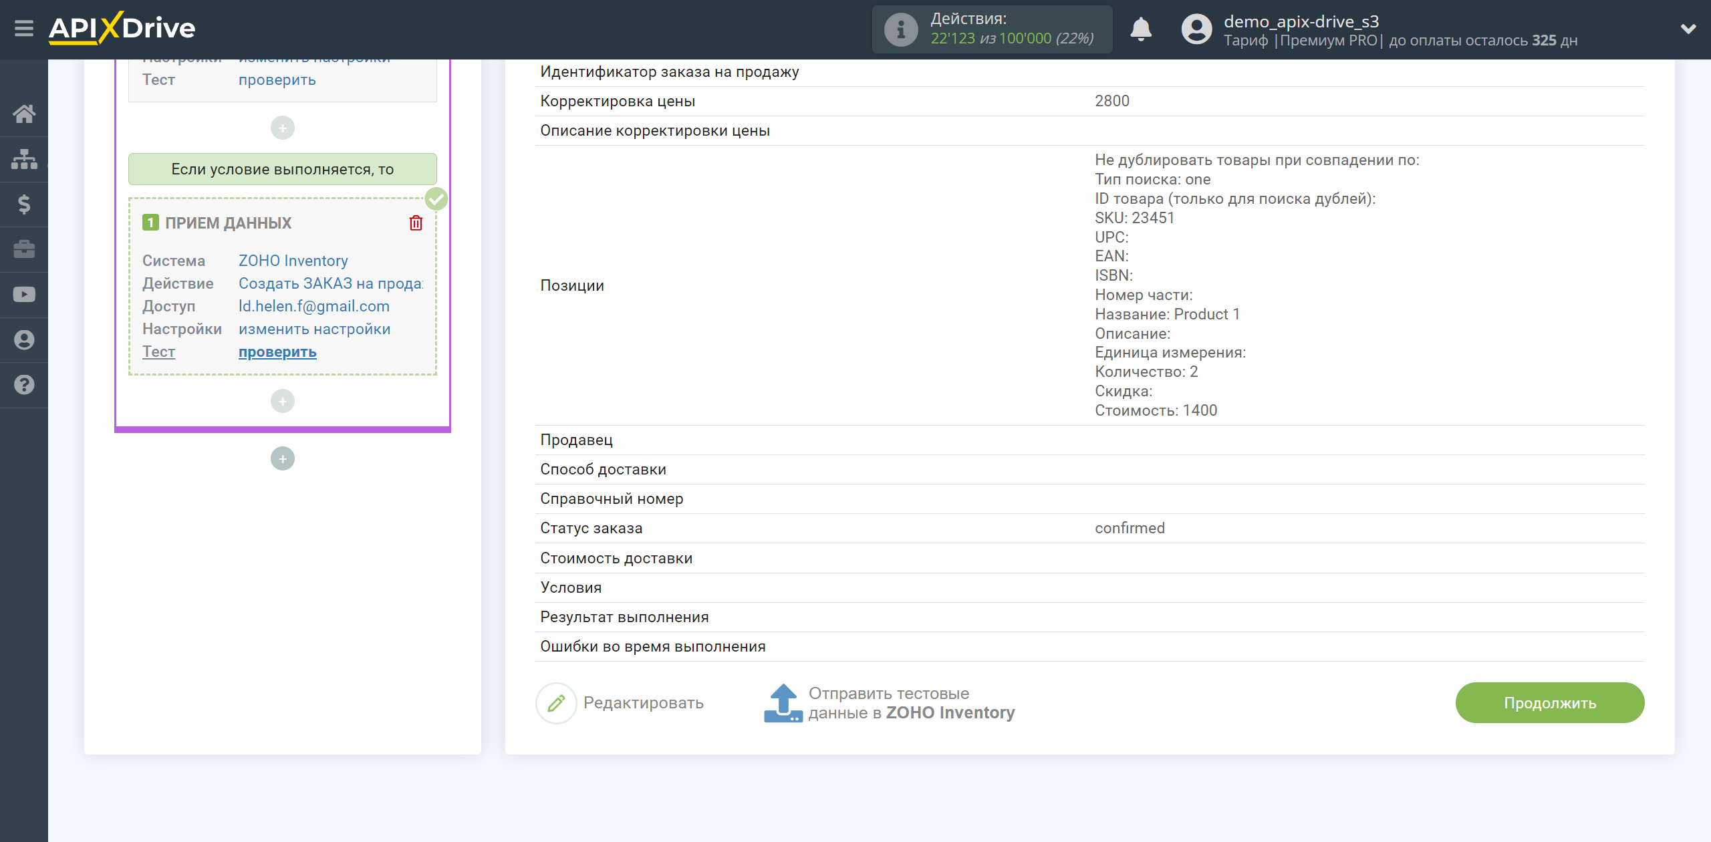Add a new block below the purple frame
The width and height of the screenshot is (1711, 842).
(283, 458)
